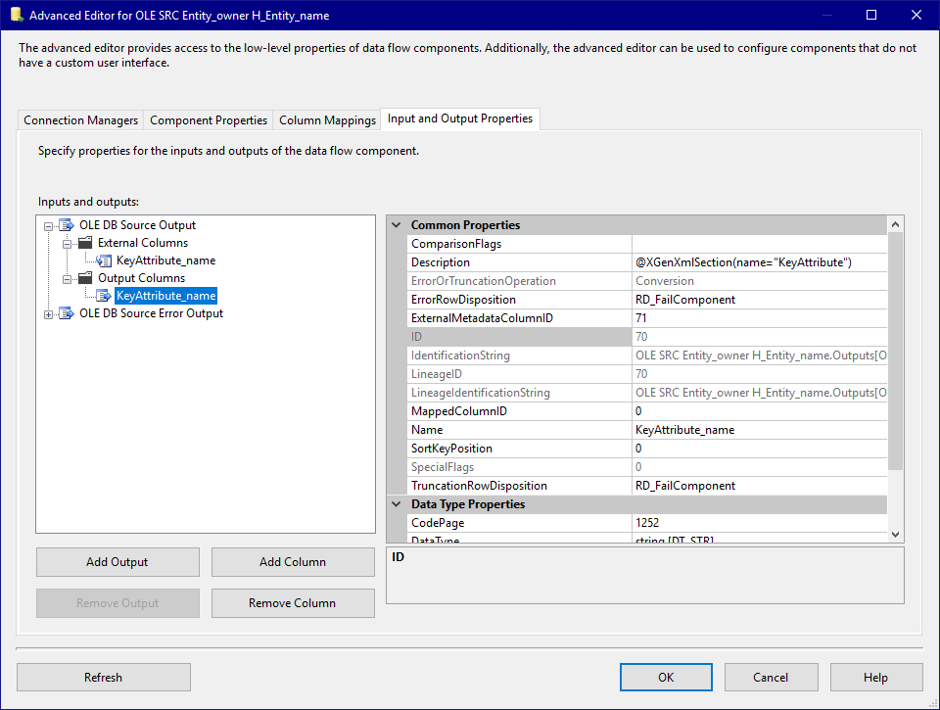Collapse the Data Type Properties section
Screen dimensions: 940x710
[396, 504]
